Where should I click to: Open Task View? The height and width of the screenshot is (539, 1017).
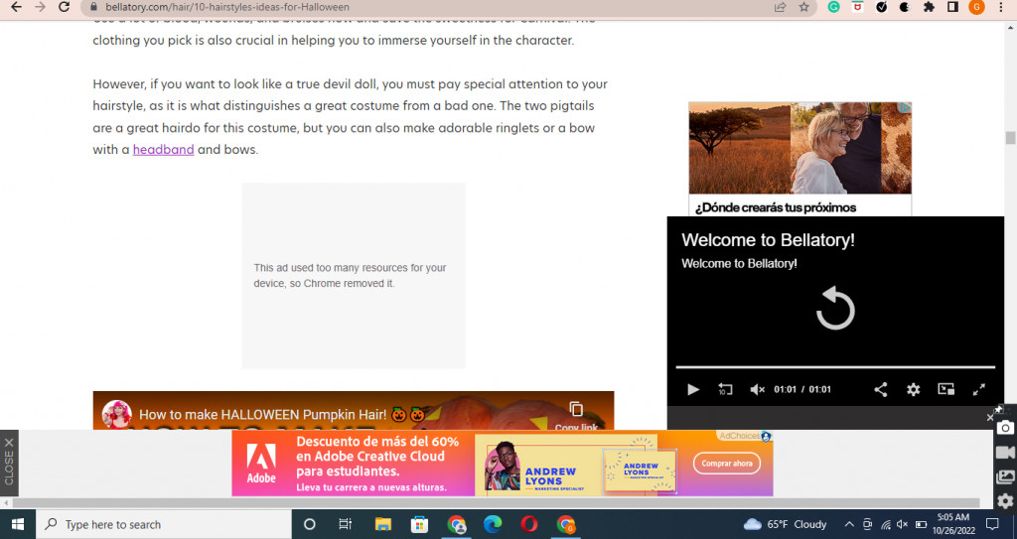pyautogui.click(x=345, y=524)
